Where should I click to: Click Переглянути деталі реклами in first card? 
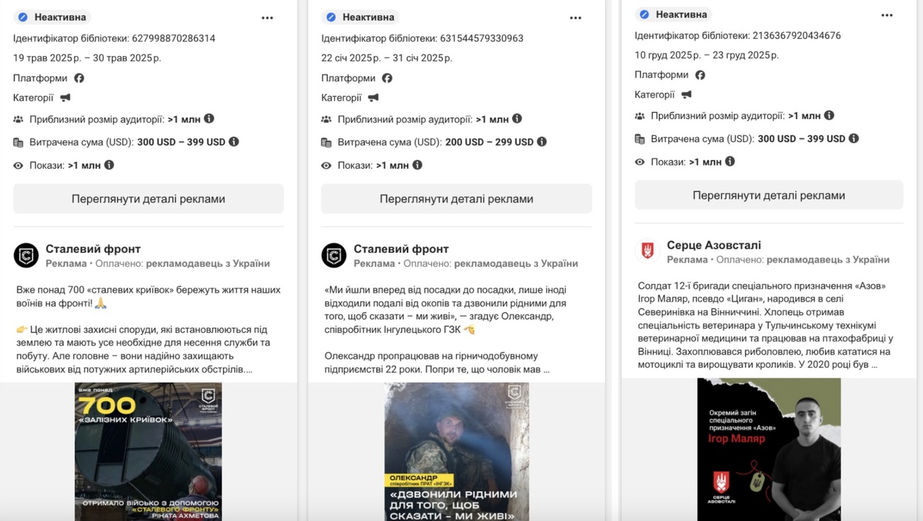click(x=148, y=199)
